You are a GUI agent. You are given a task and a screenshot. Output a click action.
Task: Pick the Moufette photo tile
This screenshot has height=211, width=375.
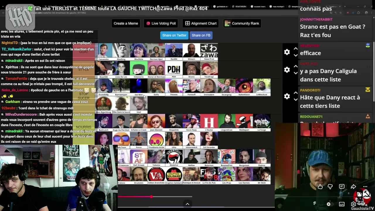139,52
